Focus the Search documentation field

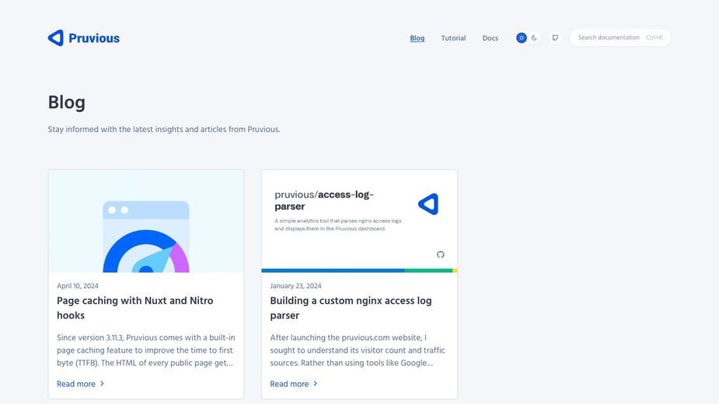click(620, 37)
